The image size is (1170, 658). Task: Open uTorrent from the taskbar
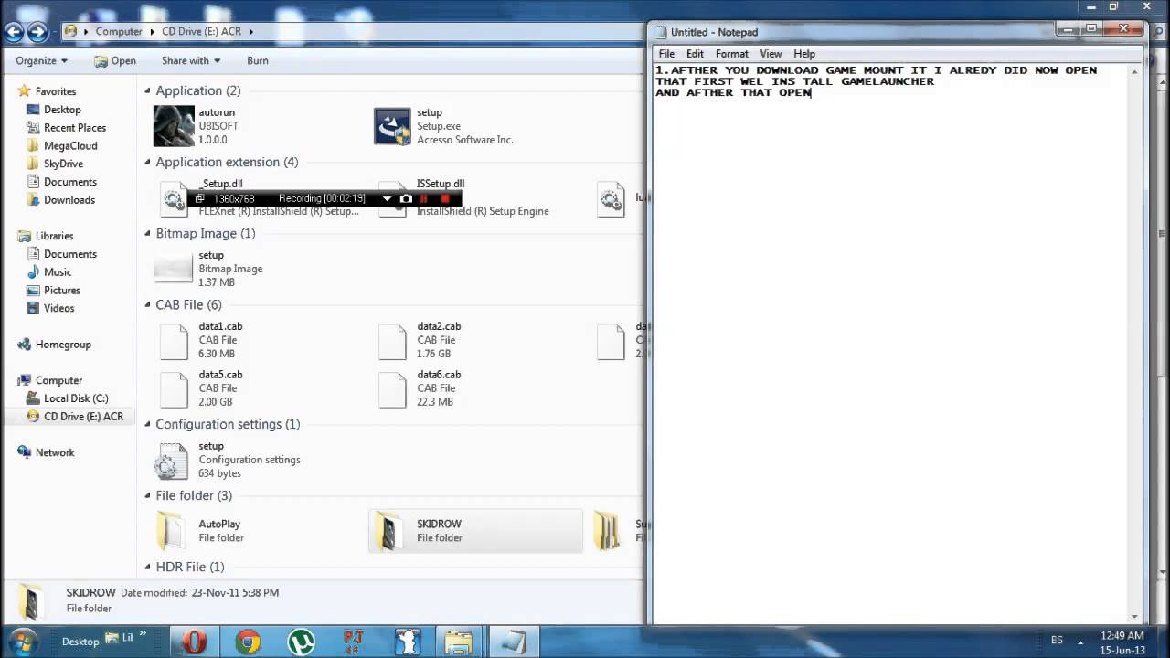coord(301,642)
